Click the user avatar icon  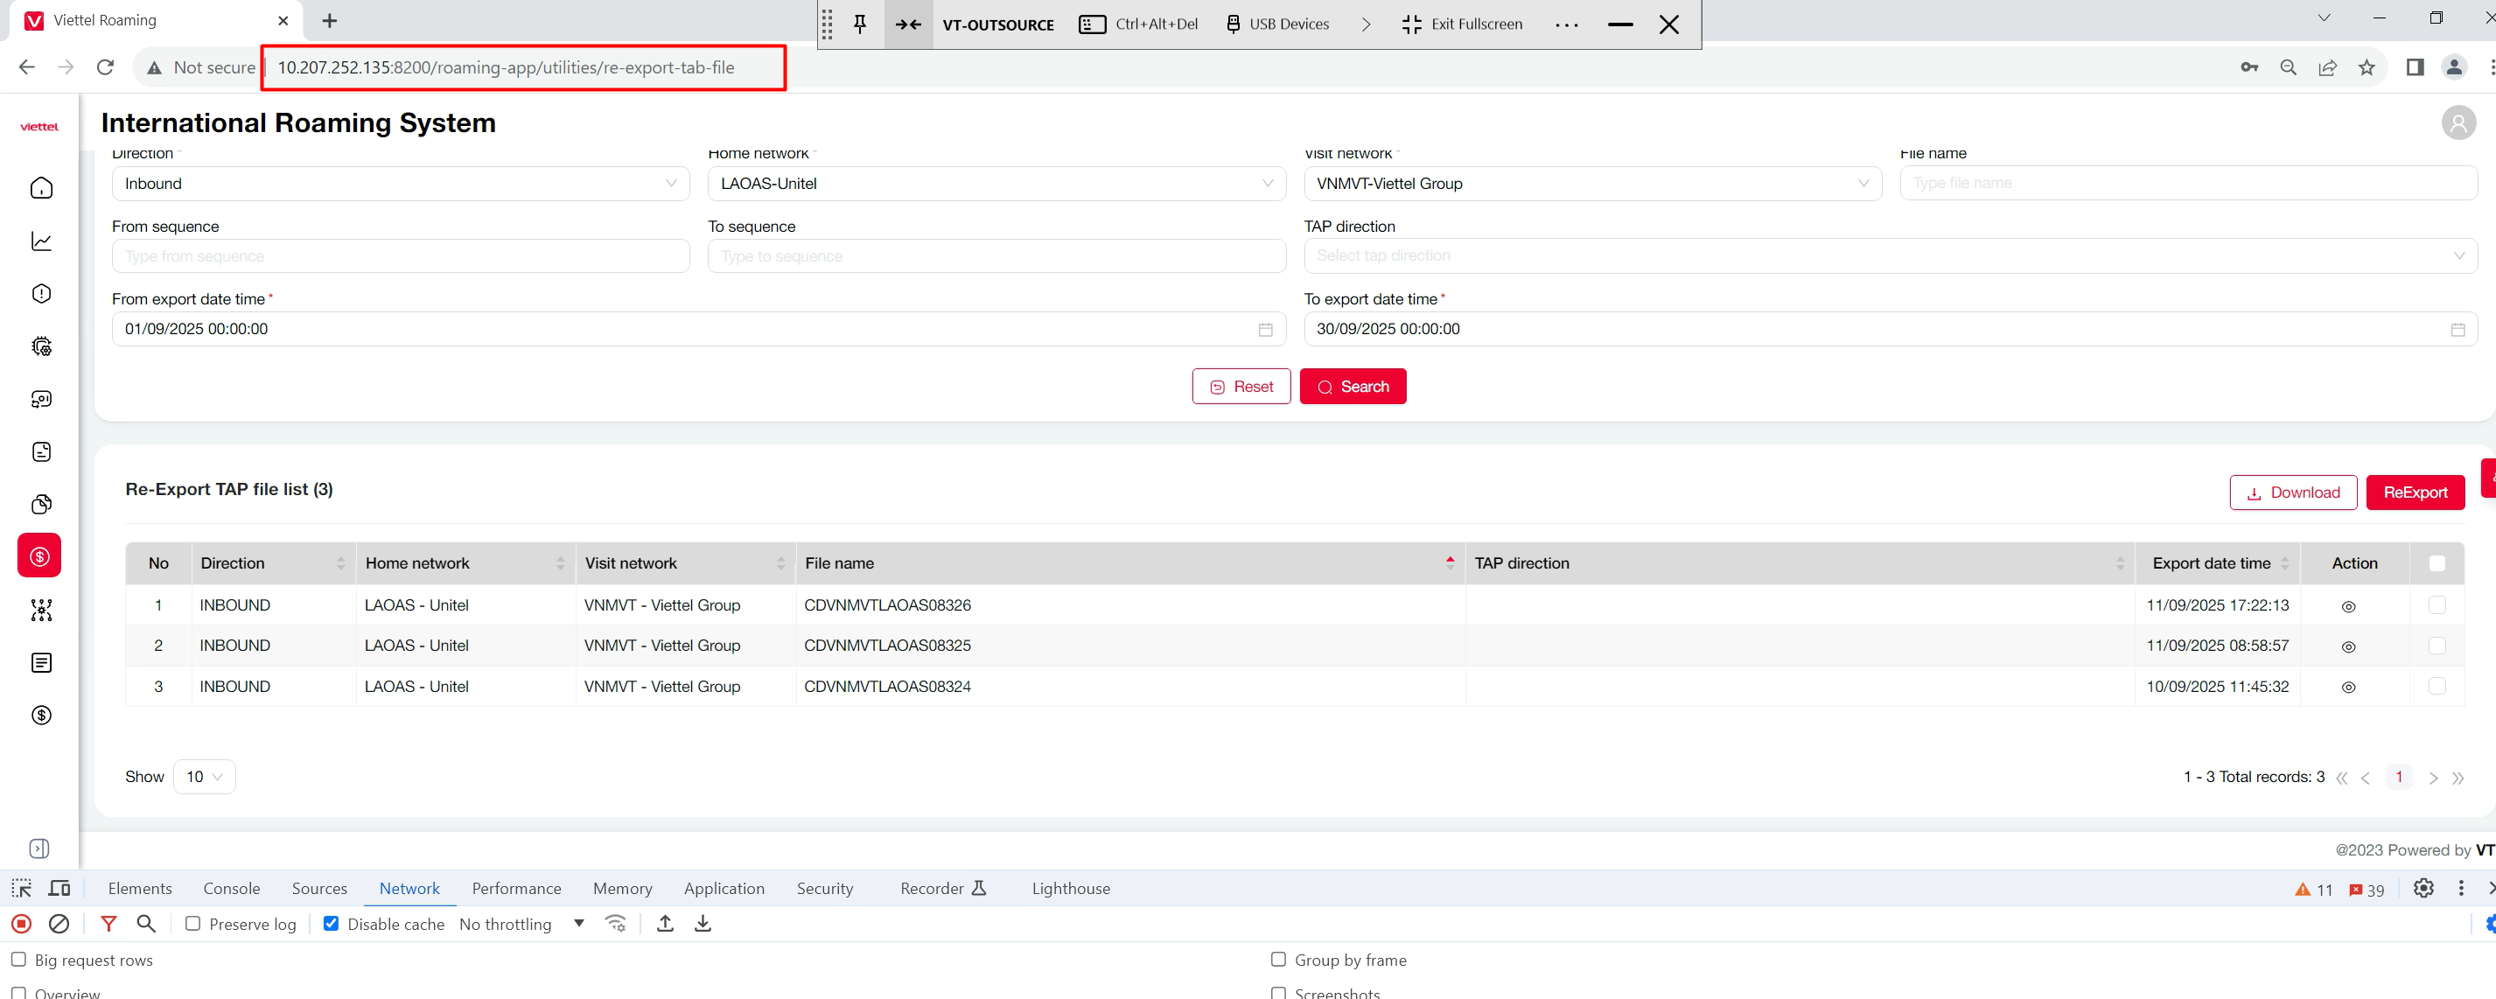click(2458, 123)
